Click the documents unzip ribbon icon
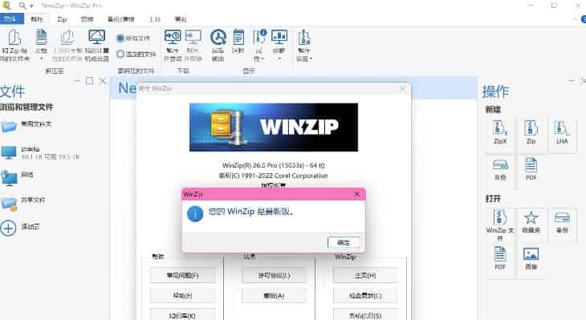 pos(41,38)
